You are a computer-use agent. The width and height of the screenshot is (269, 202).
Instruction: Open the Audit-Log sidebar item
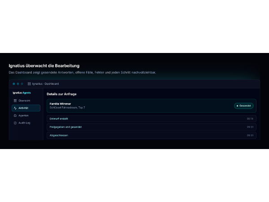click(x=26, y=123)
